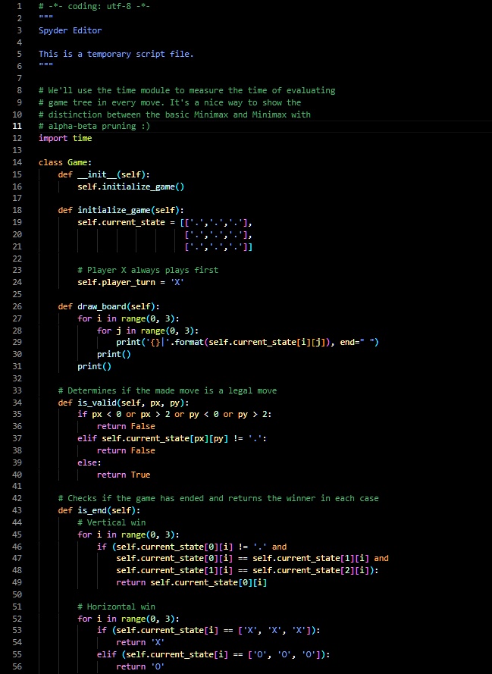Click 'return False' on line 38
The height and width of the screenshot is (674, 492).
click(x=126, y=450)
